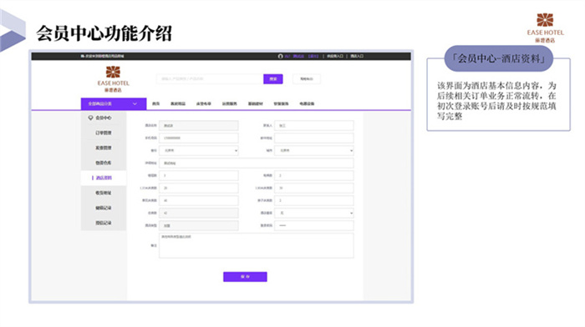Click the 详细地址 field containing 测试地址
This screenshot has height=327, width=585.
pos(257,163)
